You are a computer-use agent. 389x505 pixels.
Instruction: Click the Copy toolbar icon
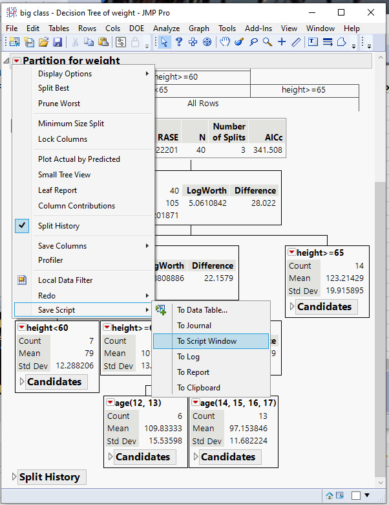(89, 42)
